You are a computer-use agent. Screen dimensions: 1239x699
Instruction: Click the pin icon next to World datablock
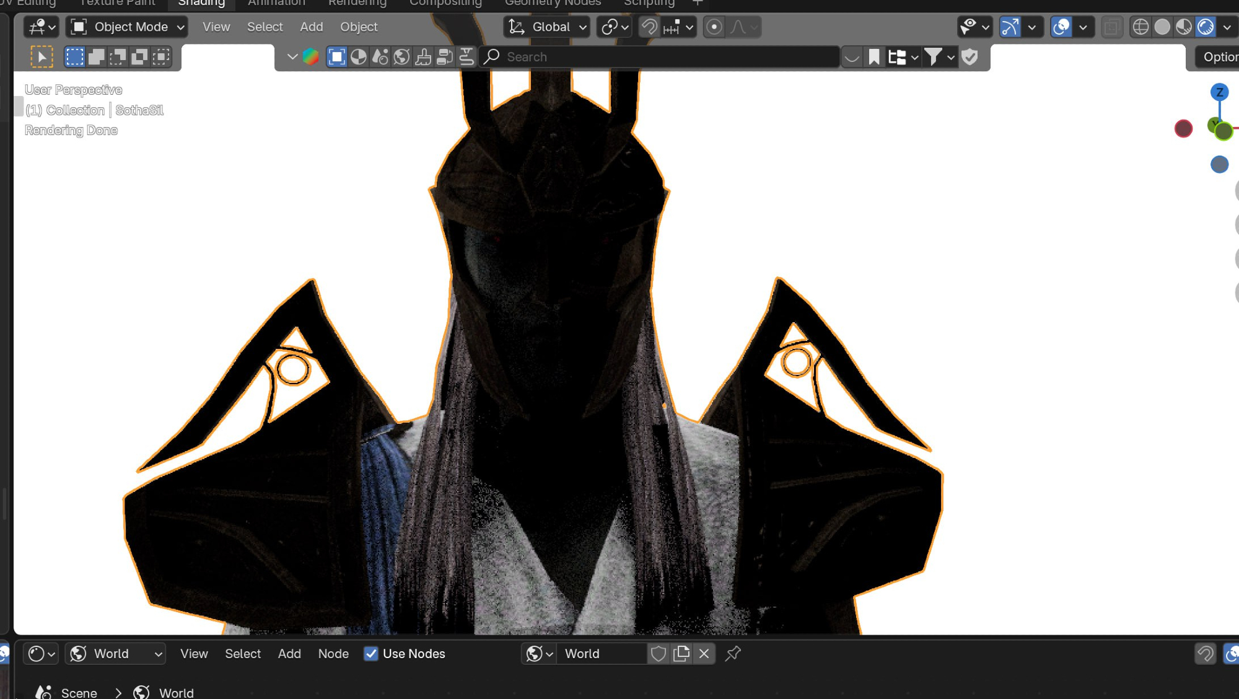pos(733,653)
